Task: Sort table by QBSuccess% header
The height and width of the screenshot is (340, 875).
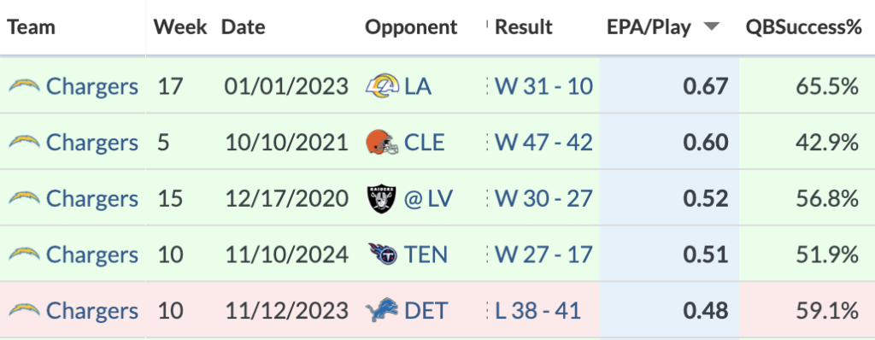Action: tap(804, 26)
